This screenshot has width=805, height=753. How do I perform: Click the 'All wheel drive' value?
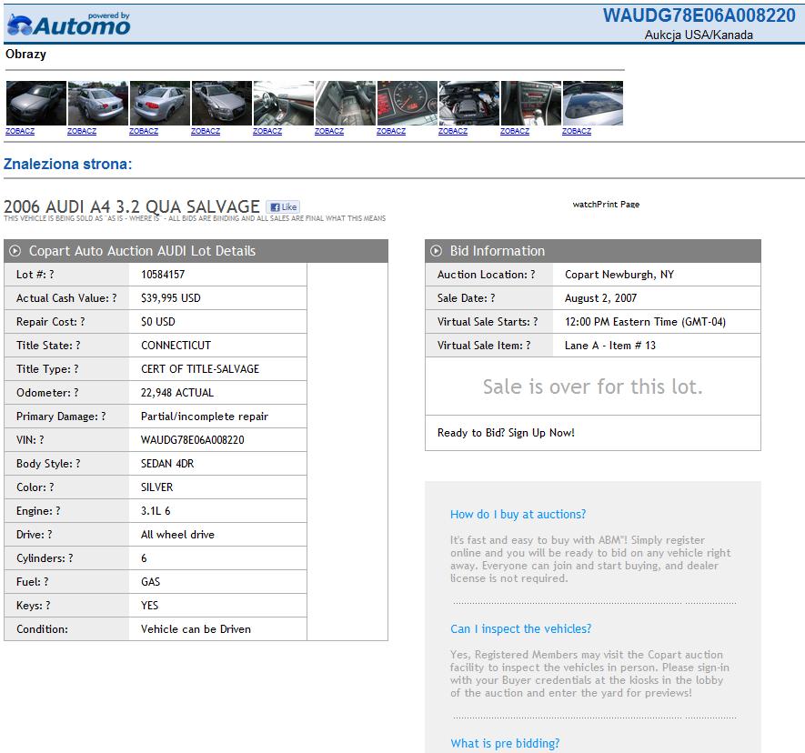coord(177,535)
